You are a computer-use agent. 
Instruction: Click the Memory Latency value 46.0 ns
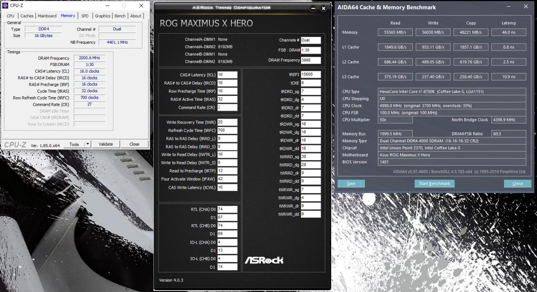pyautogui.click(x=509, y=32)
